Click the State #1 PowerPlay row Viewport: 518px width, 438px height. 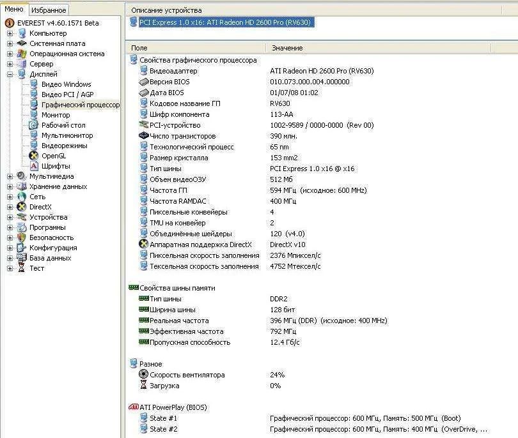pos(300,418)
